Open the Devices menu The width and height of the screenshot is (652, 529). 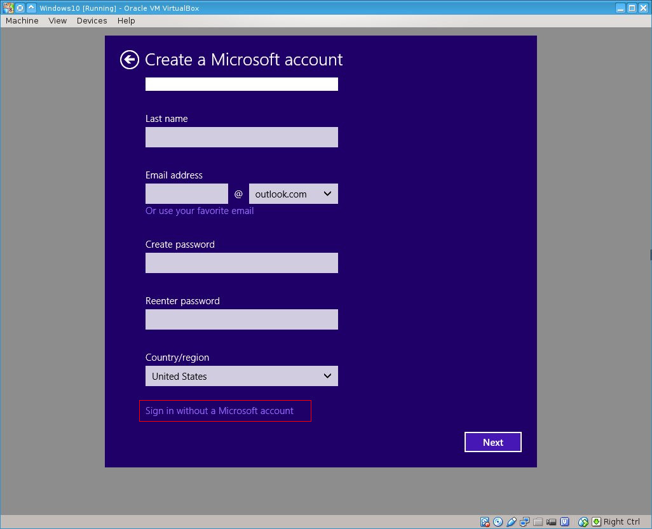click(x=92, y=21)
